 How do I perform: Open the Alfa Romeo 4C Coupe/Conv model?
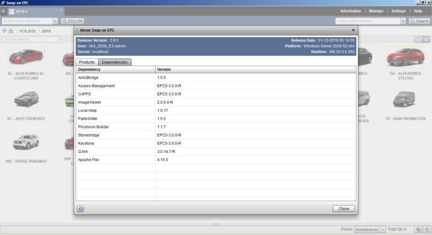(x=26, y=64)
